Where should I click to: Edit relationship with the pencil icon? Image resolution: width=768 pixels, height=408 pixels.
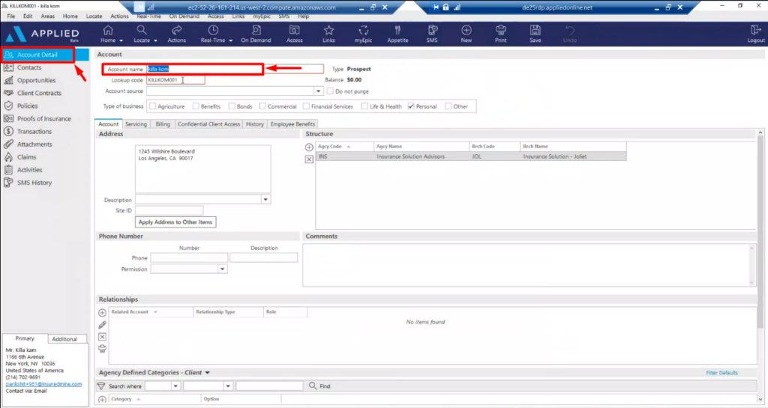(102, 325)
